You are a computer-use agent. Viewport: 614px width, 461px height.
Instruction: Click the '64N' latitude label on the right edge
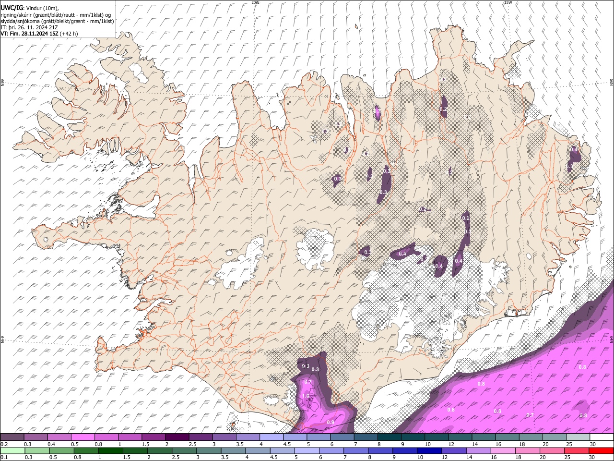(612, 339)
